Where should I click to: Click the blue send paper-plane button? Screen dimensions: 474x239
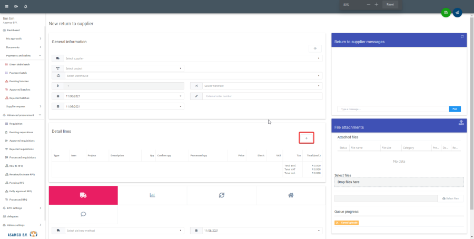(457, 12)
